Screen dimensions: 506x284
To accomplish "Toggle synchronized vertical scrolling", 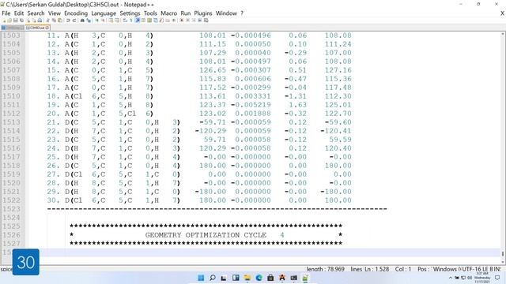I will point(111,21).
